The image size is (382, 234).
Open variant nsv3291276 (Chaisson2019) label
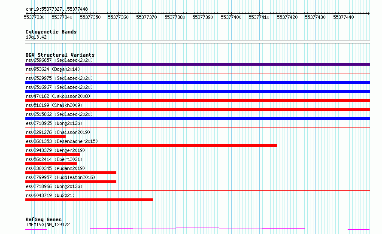click(58, 132)
